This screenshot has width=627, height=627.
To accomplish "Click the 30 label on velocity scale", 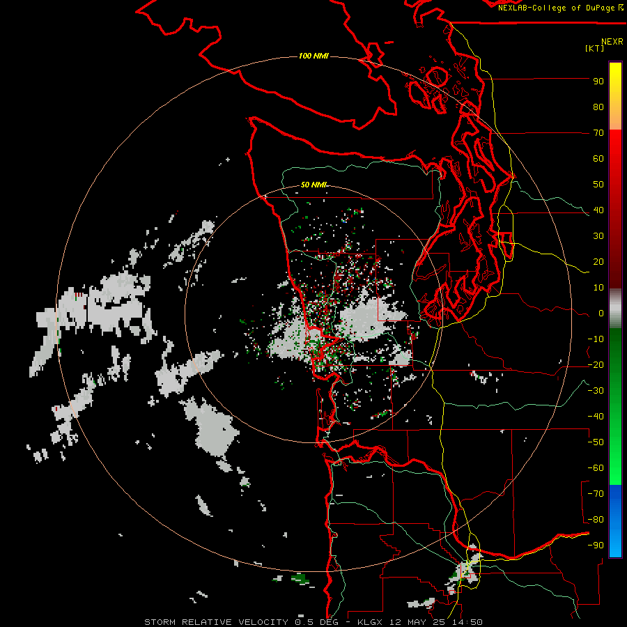I will 598,236.
